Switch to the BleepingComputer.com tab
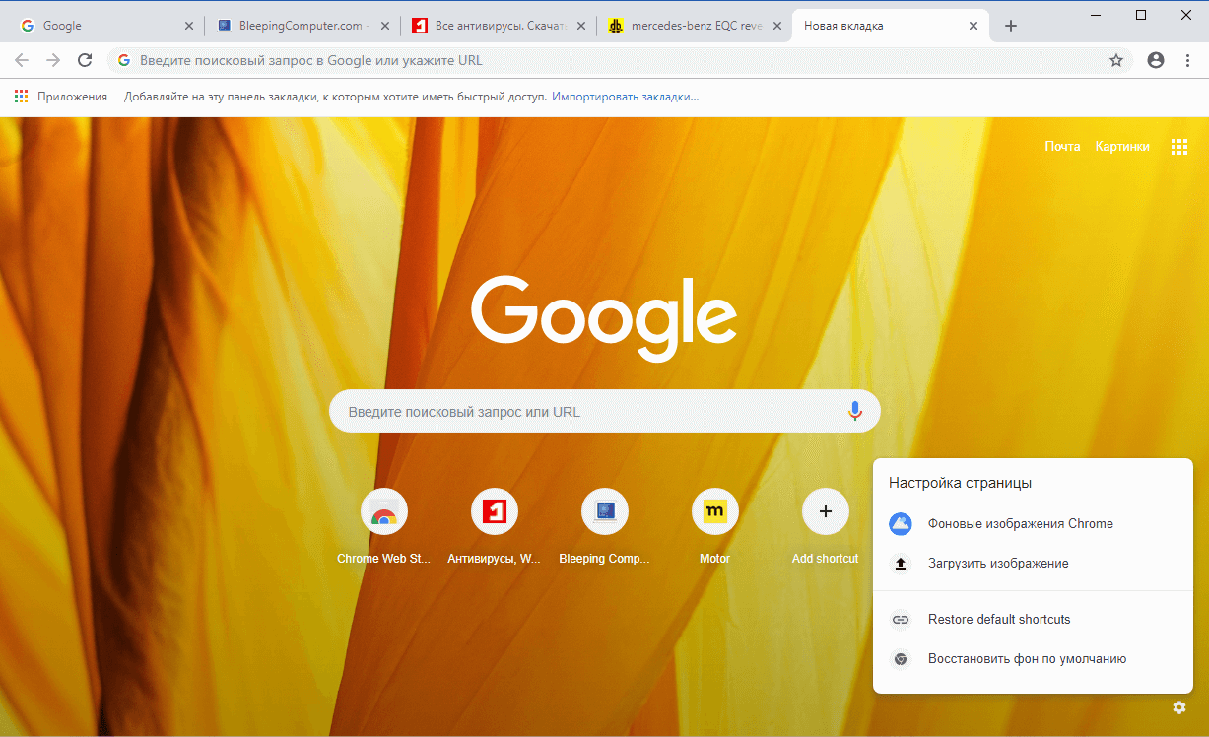The width and height of the screenshot is (1209, 737). pyautogui.click(x=295, y=26)
